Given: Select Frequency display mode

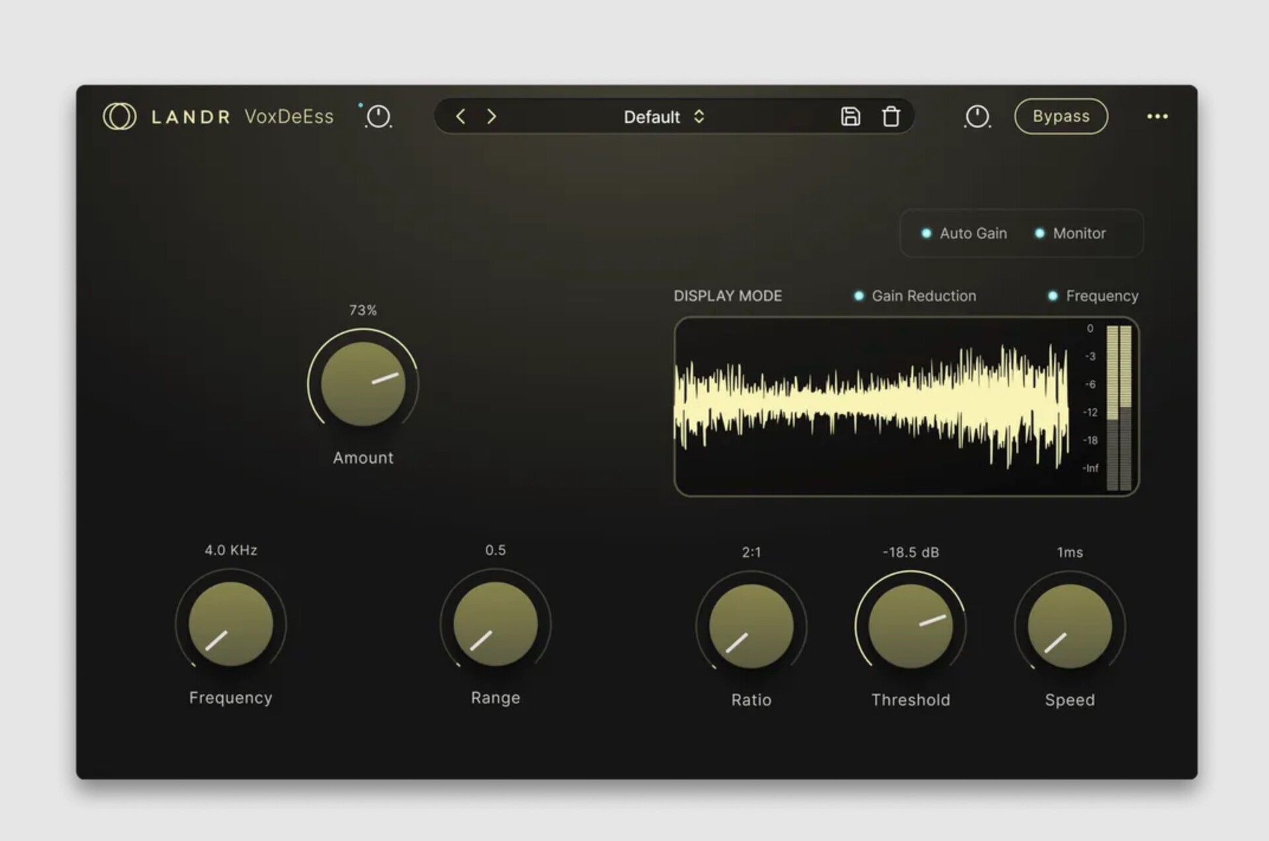Looking at the screenshot, I should [x=1095, y=296].
